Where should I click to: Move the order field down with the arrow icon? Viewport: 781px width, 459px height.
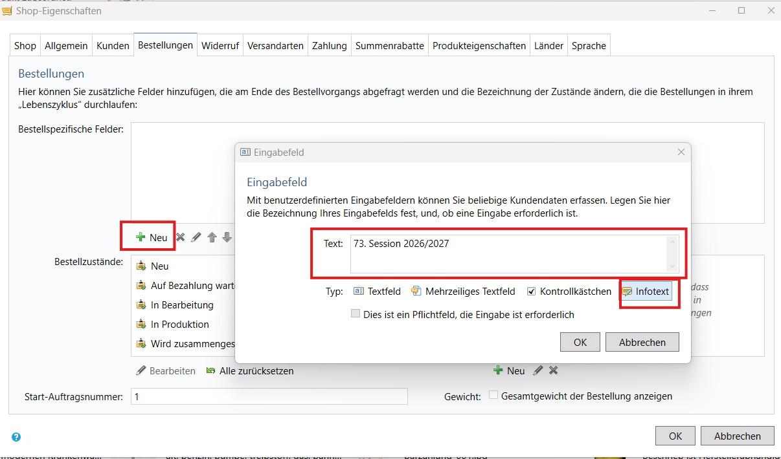point(227,237)
